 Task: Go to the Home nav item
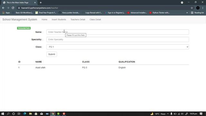coord(44,19)
